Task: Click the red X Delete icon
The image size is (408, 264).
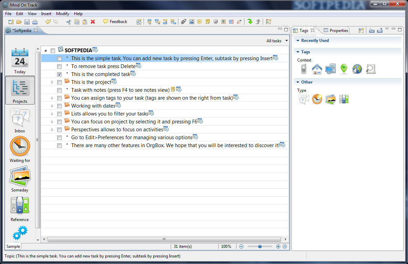Action: click(x=93, y=22)
